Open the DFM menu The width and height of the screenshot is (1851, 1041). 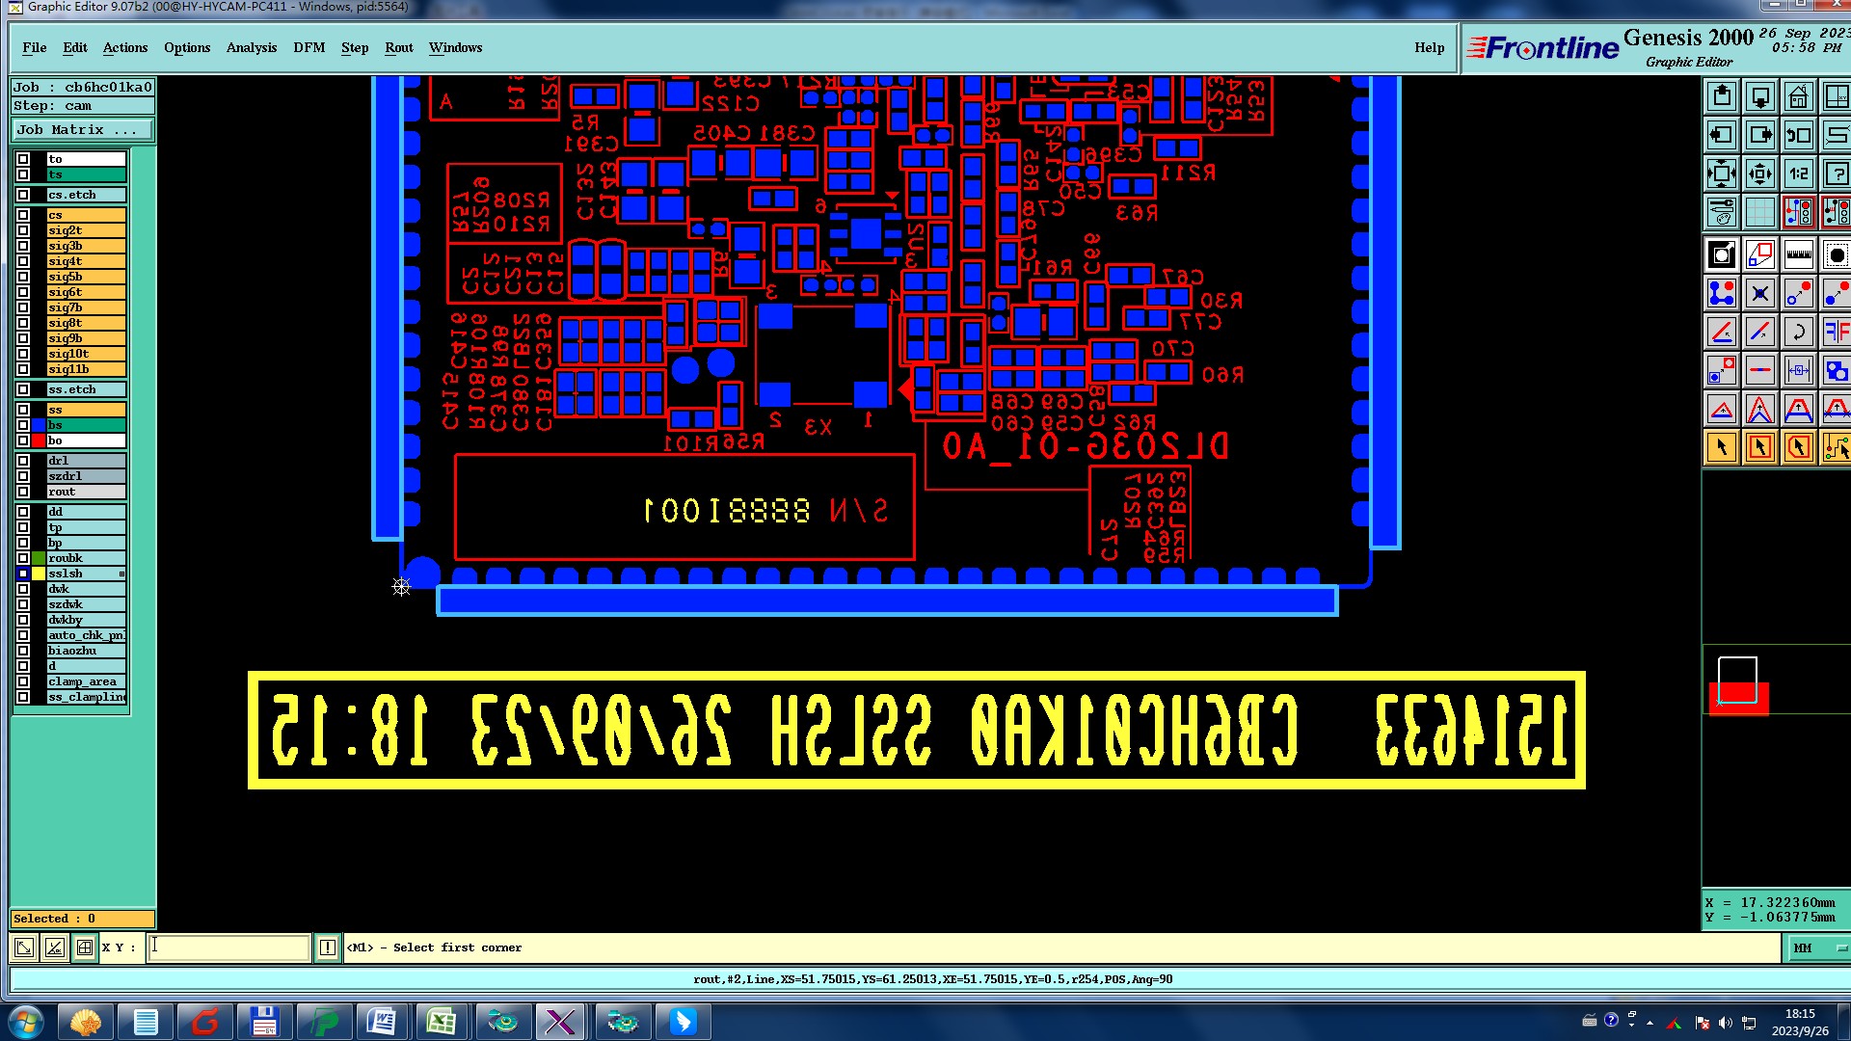click(308, 47)
